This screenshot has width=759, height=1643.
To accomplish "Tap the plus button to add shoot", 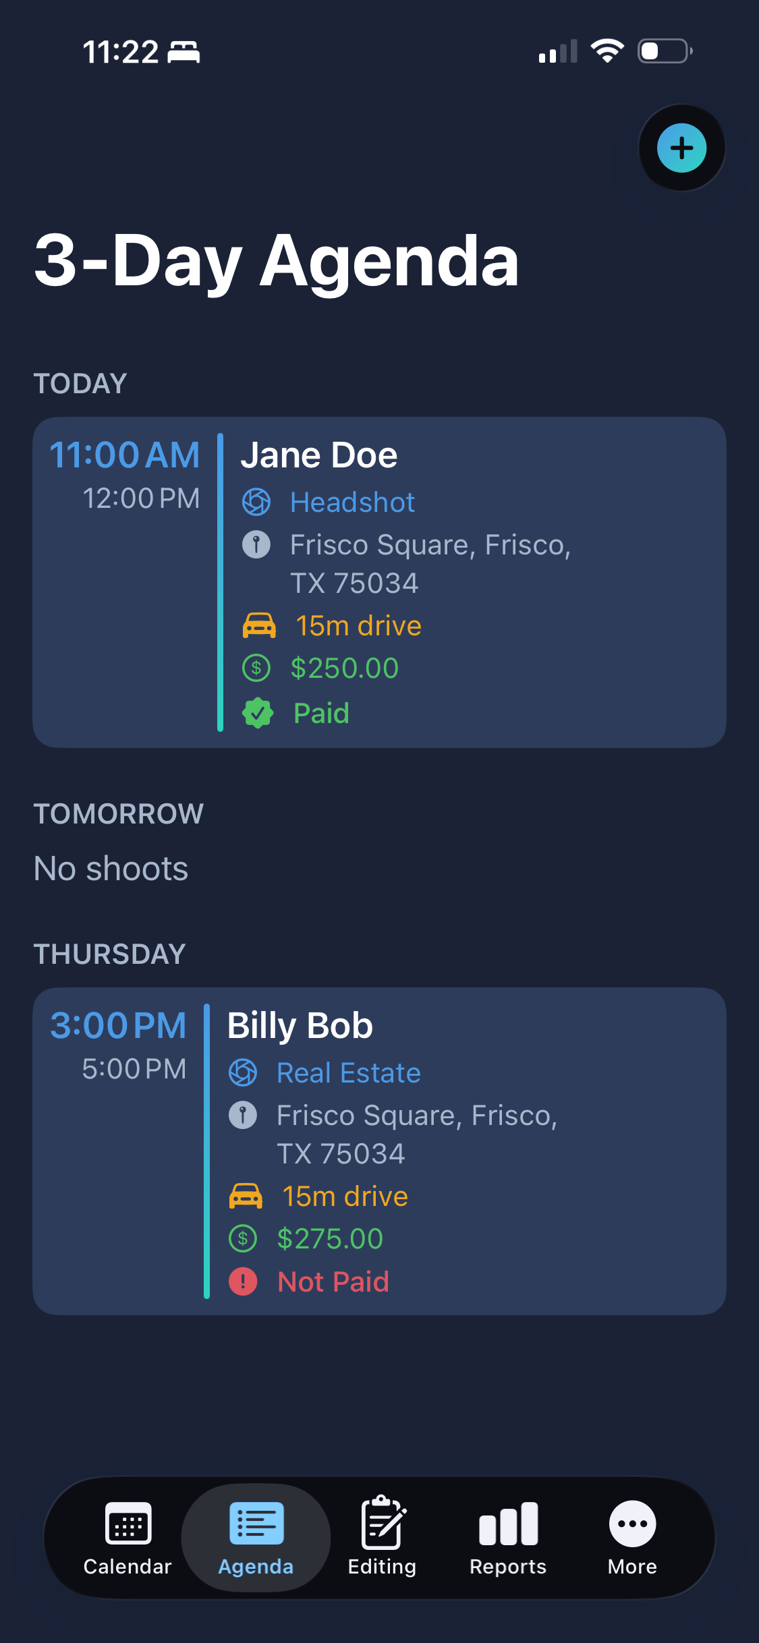I will [x=681, y=148].
